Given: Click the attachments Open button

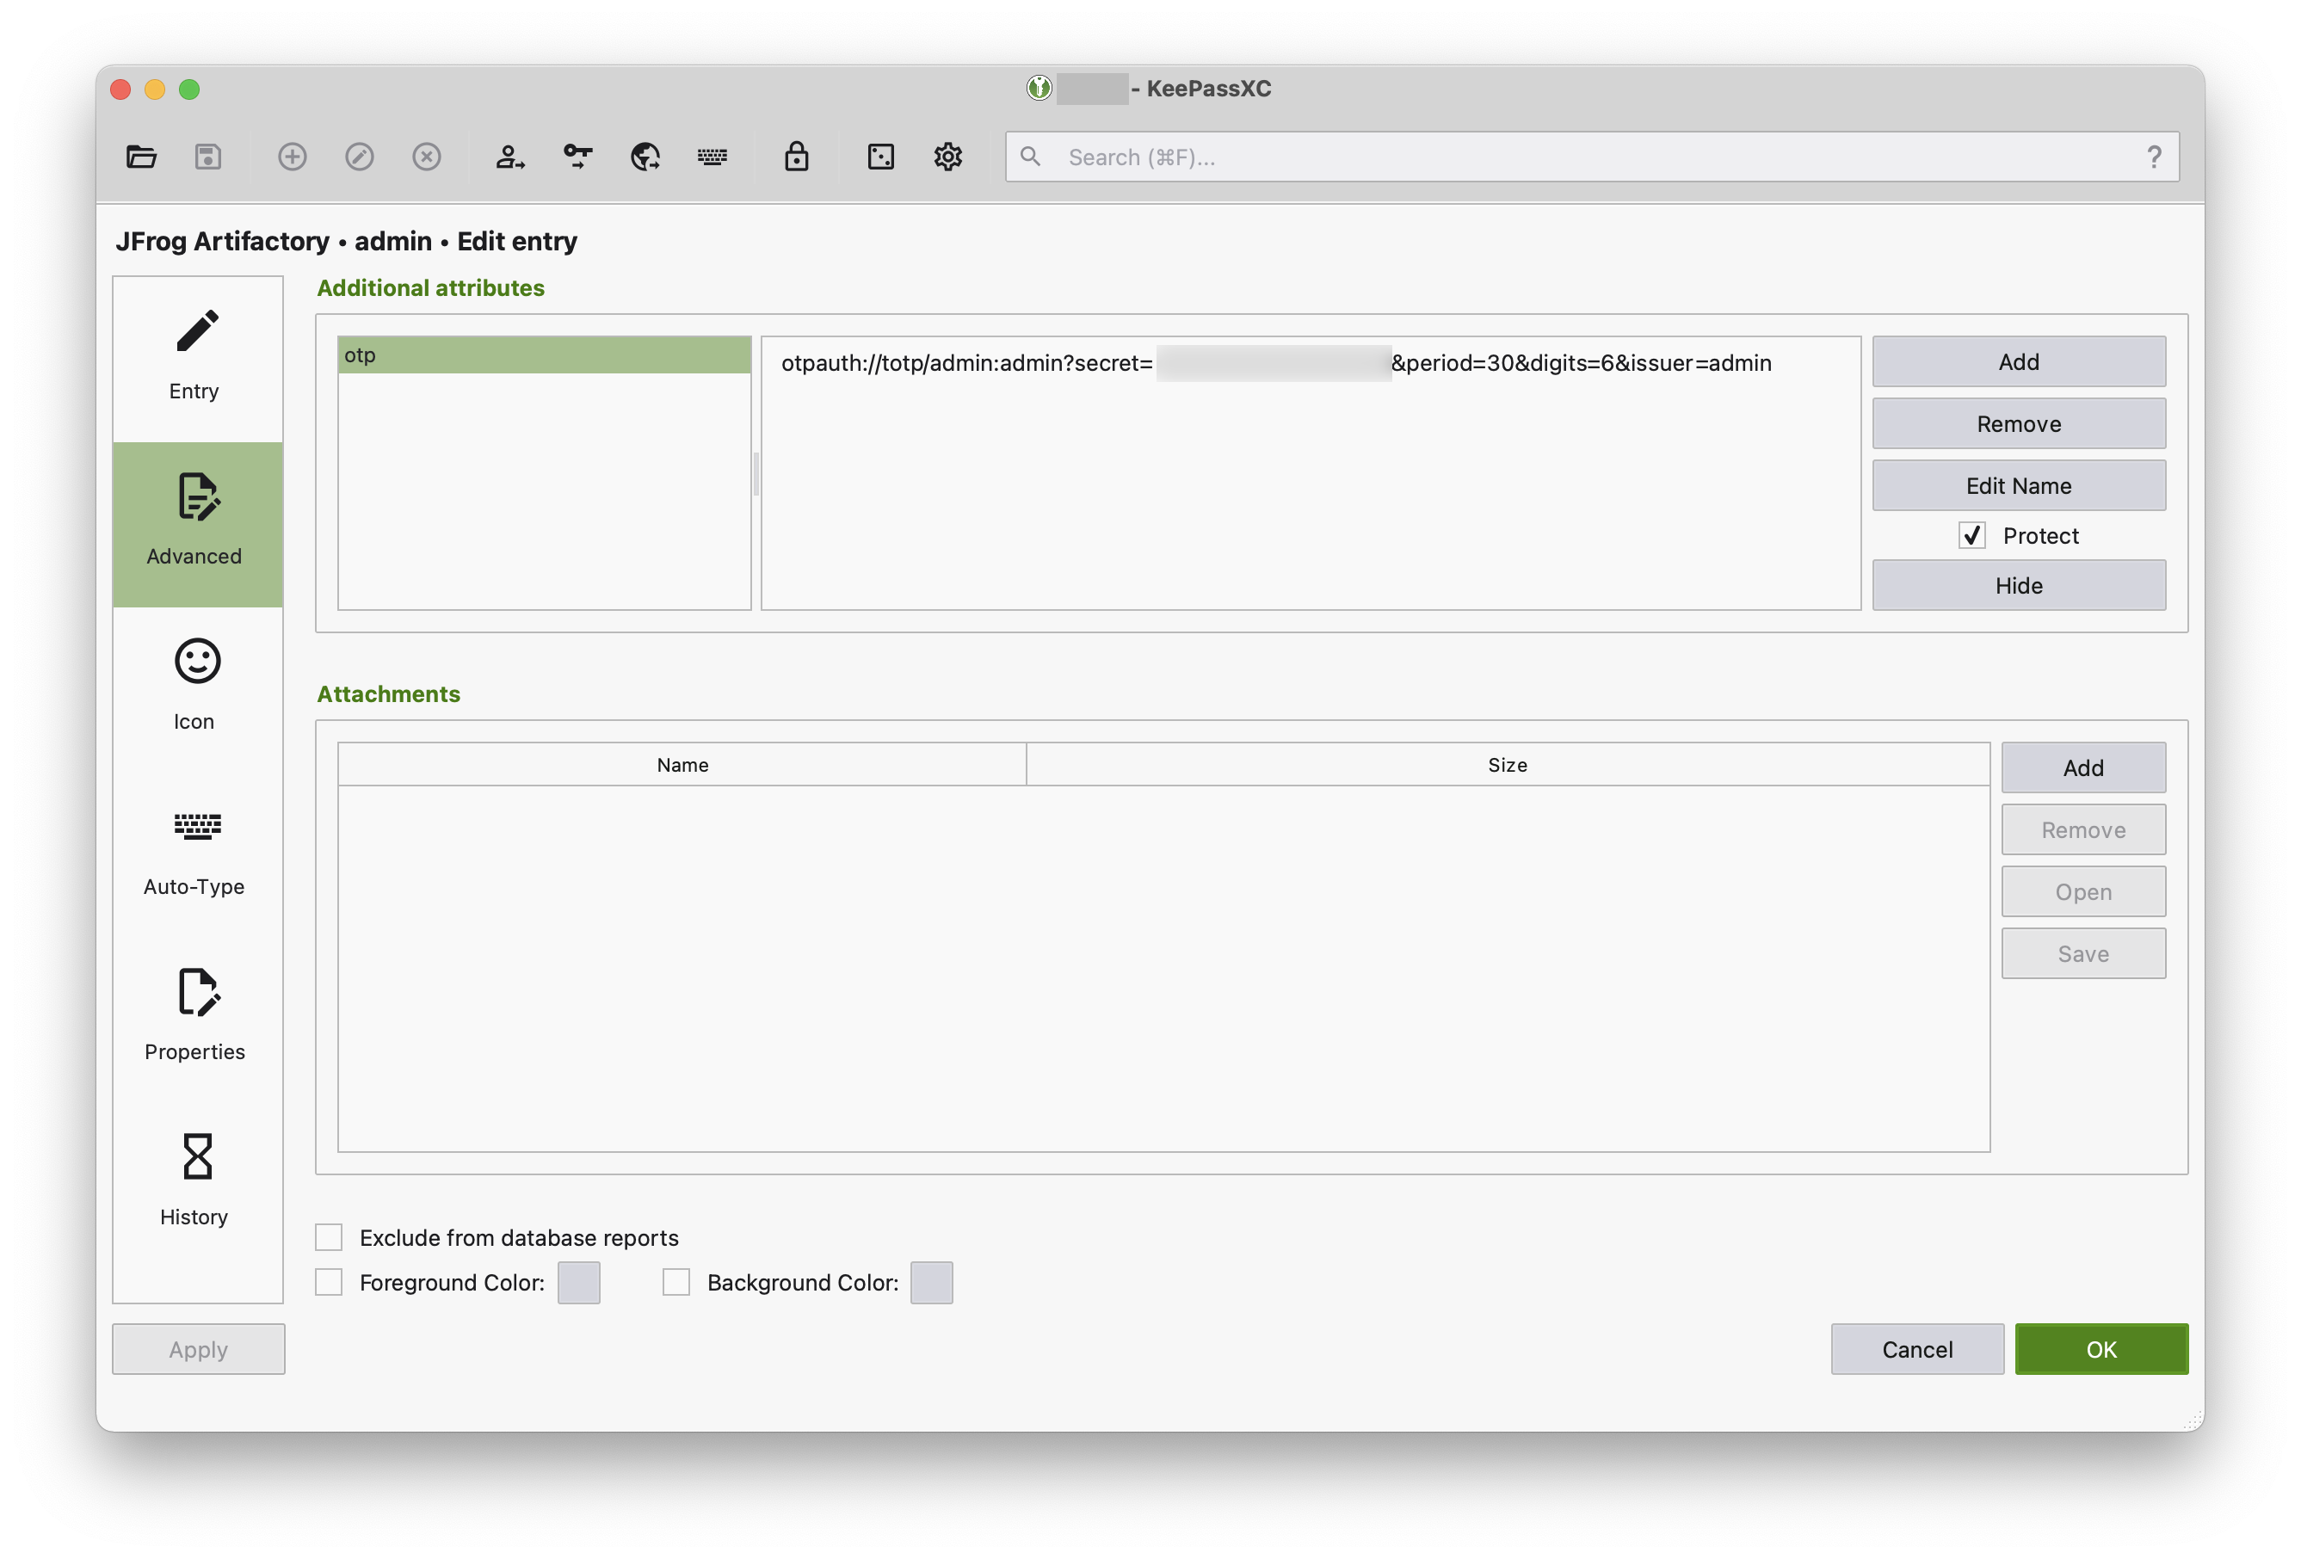Looking at the screenshot, I should pos(2083,892).
